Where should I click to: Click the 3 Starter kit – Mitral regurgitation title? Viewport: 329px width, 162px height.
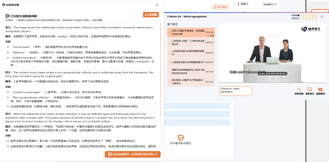click(187, 16)
